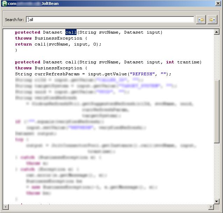Click the "REFRESH" string literal
223x213 pixels.
142,74
